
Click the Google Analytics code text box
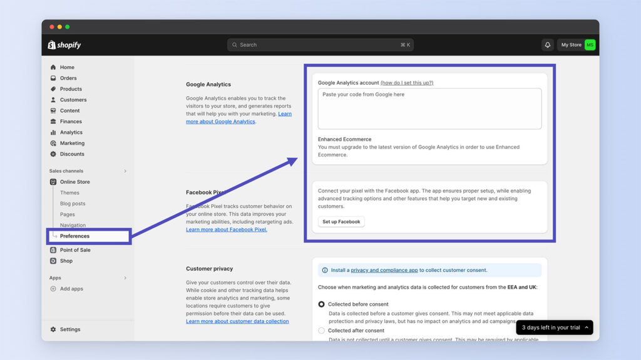point(429,109)
